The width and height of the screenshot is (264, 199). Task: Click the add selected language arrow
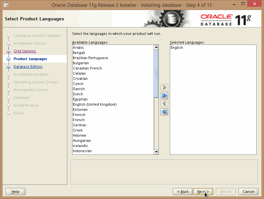[164, 88]
